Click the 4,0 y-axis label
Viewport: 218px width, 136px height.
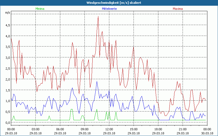pyautogui.click(x=8, y=36)
